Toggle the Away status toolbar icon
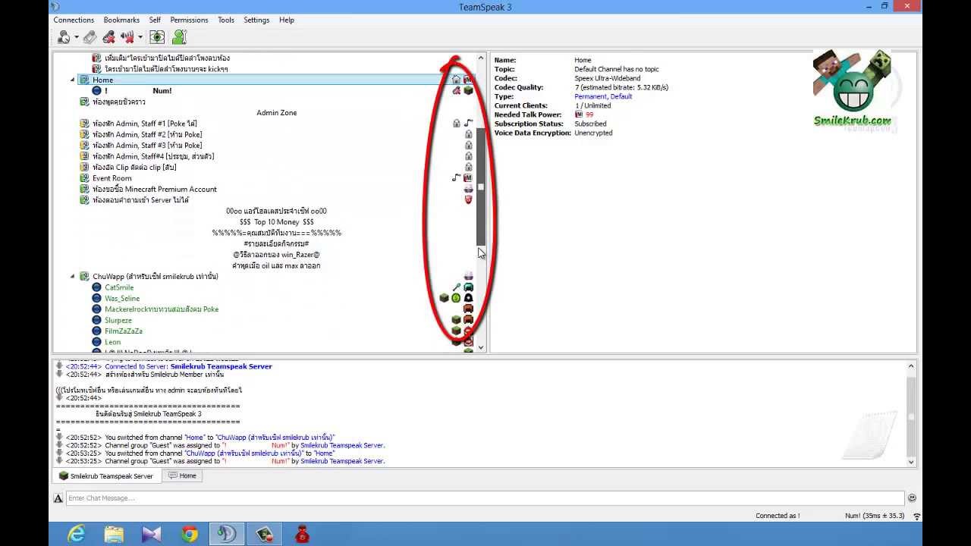Image resolution: width=971 pixels, height=546 pixels. 64,36
